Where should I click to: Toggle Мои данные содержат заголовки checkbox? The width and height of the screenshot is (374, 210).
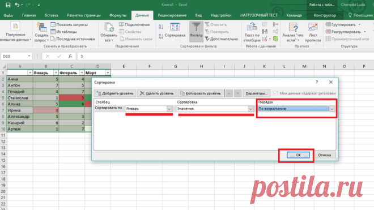(x=275, y=93)
